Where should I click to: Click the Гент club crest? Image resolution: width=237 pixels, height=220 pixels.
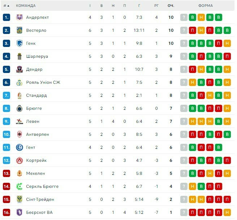[20, 147]
